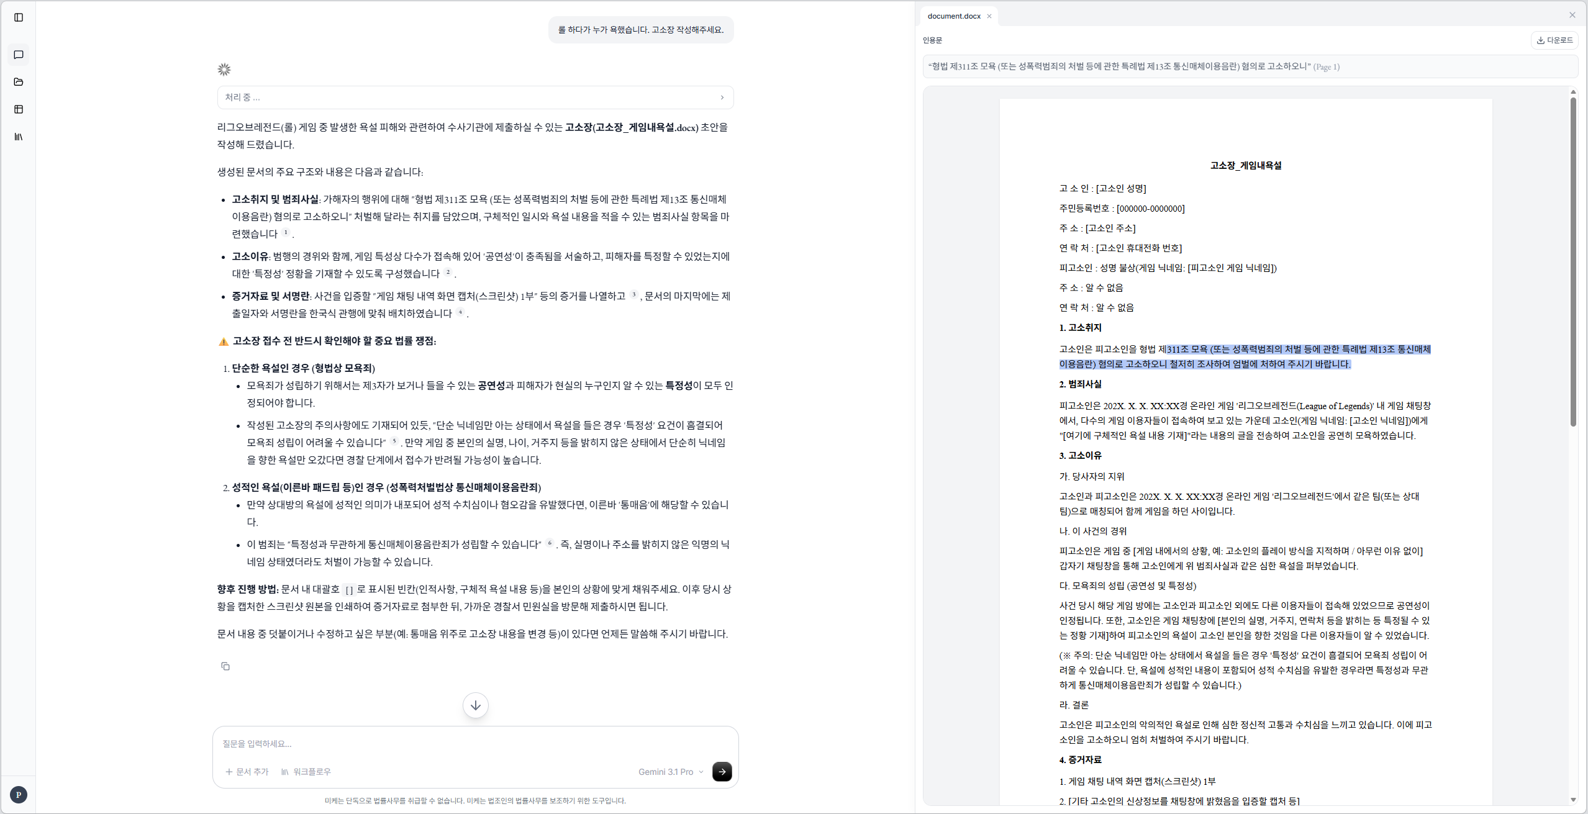Screen dimensions: 1588x814
Task: Click 가. 당사자의 지위 in document
Action: (x=1092, y=476)
